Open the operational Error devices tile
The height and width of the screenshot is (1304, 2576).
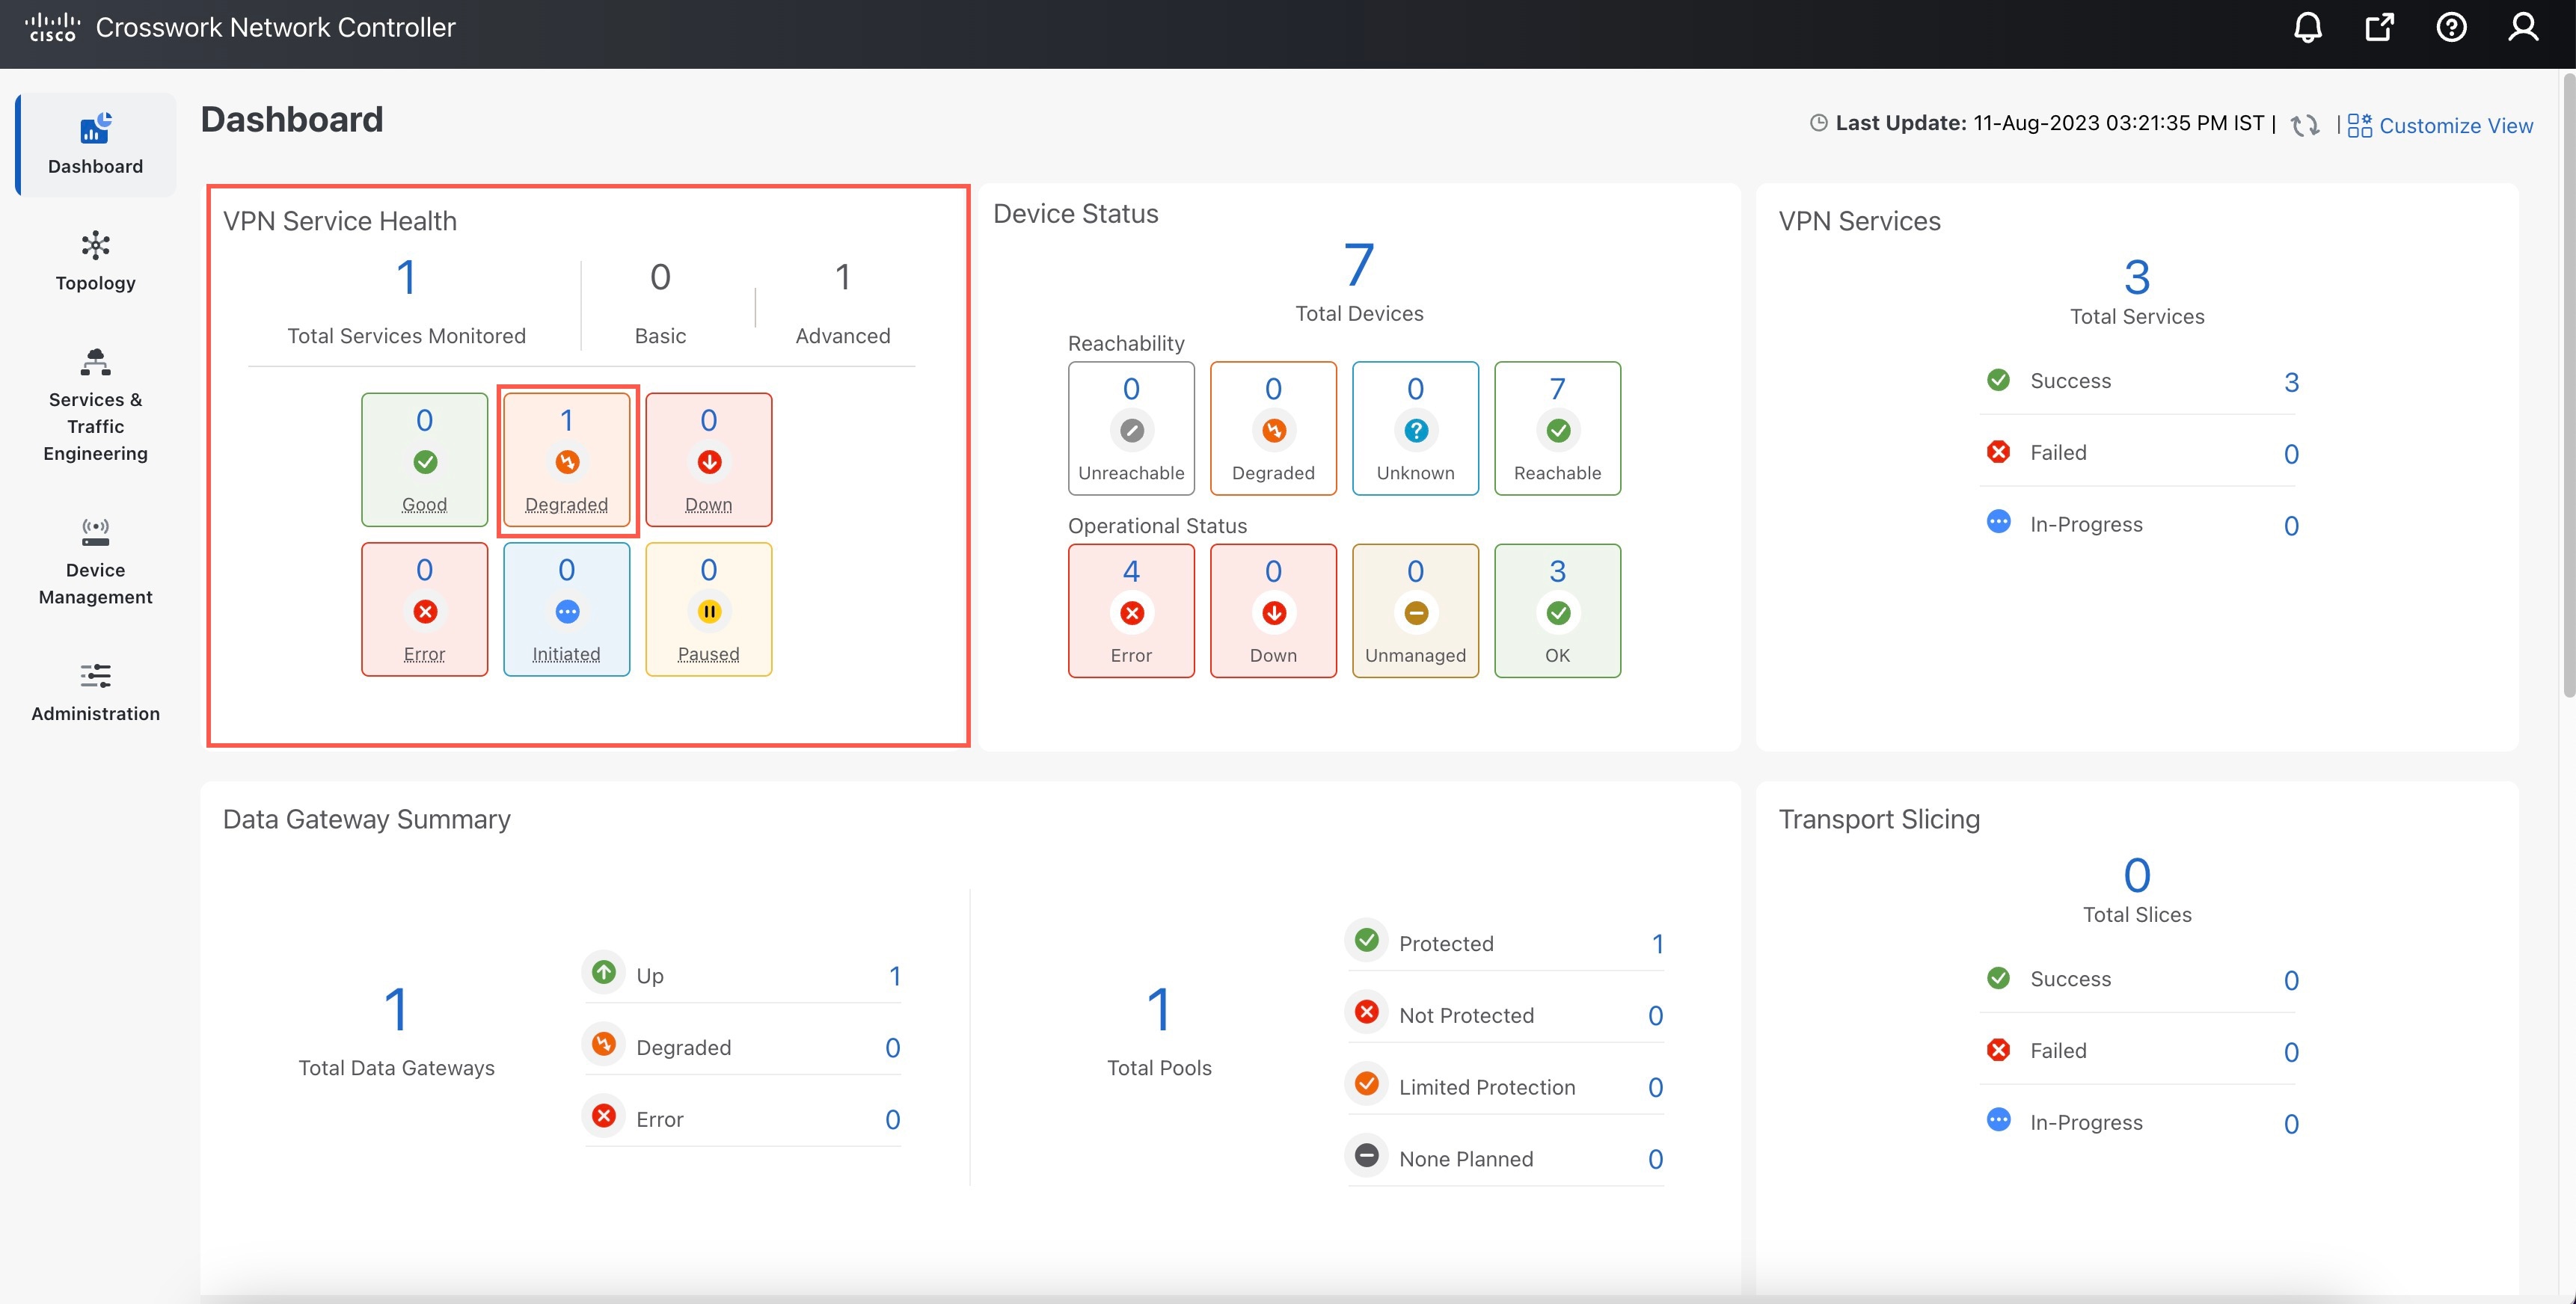(1131, 611)
